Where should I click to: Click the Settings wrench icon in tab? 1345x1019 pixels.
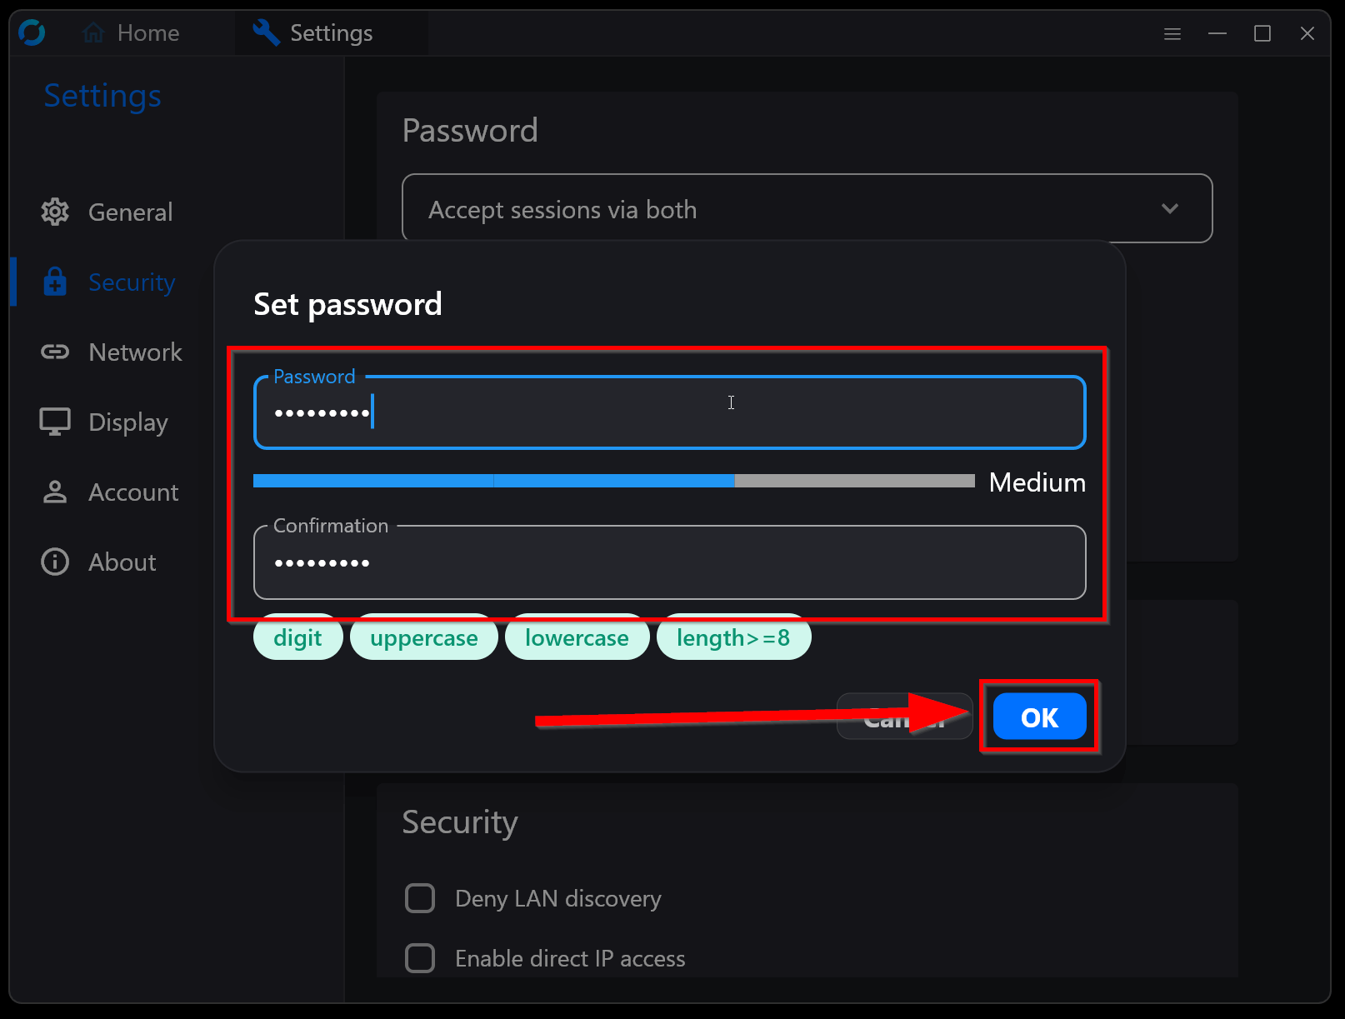[266, 32]
